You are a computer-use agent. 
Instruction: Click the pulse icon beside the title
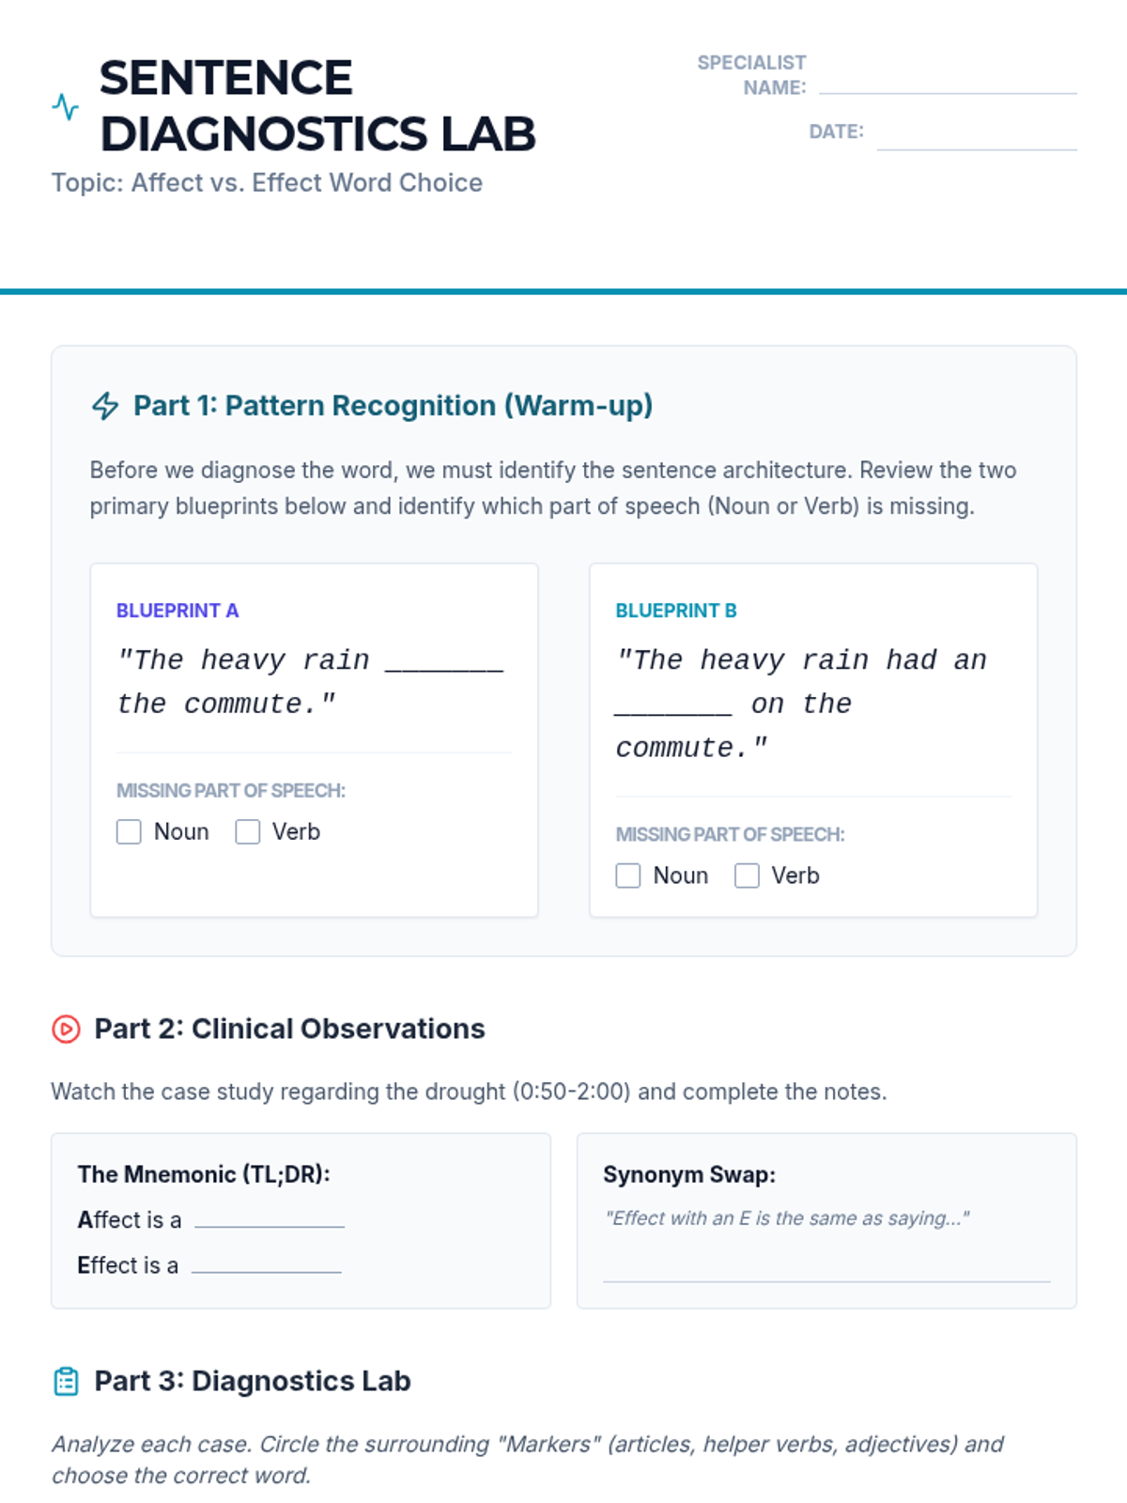[x=66, y=106]
